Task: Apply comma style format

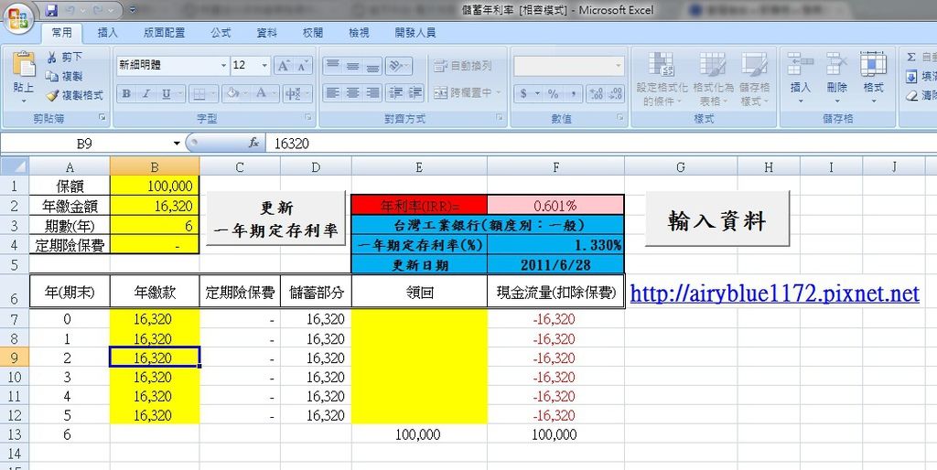Action: [573, 94]
